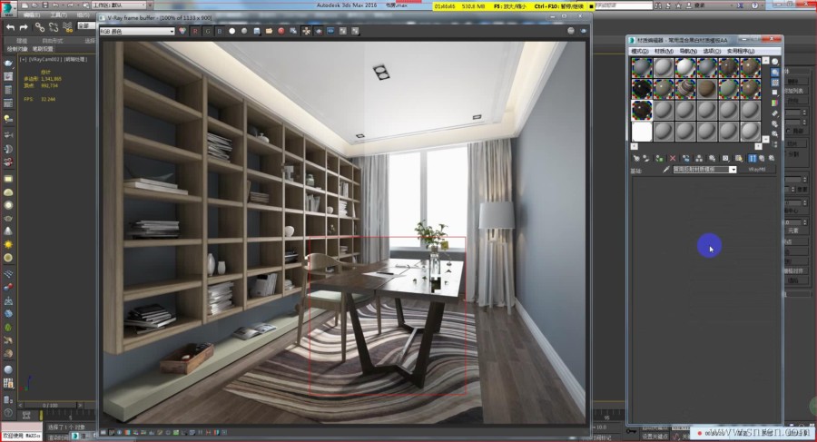817x442 pixels.
Task: Click the sample slots scroll down arrow
Action: pos(766,139)
